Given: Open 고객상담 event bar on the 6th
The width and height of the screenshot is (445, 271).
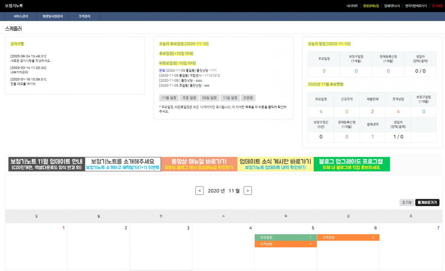Looking at the screenshot, I should pyautogui.click(x=348, y=237).
